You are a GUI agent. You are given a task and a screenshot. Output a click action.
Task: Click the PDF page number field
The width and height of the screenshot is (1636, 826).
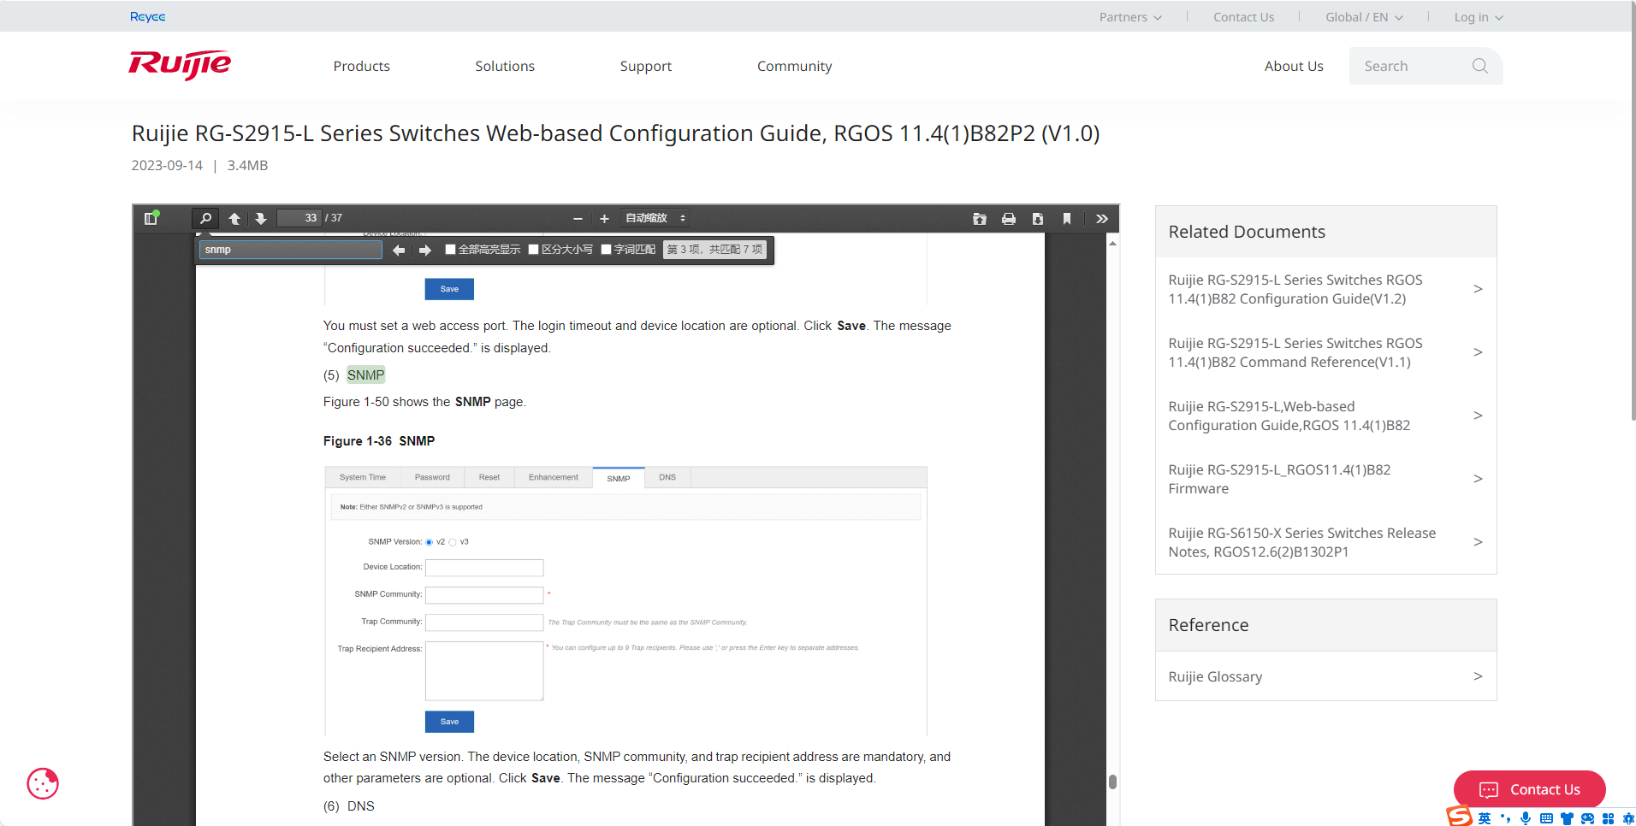click(x=299, y=218)
